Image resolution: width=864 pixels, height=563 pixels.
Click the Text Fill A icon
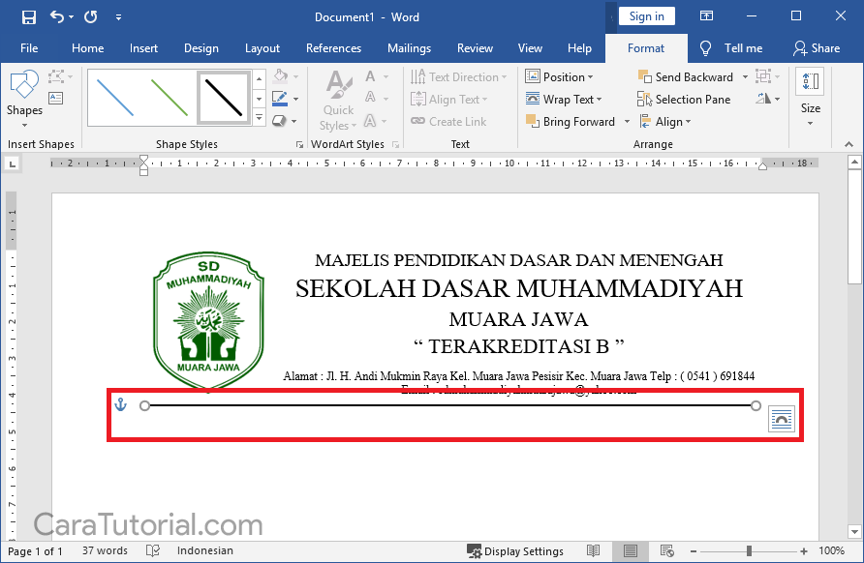pos(370,76)
